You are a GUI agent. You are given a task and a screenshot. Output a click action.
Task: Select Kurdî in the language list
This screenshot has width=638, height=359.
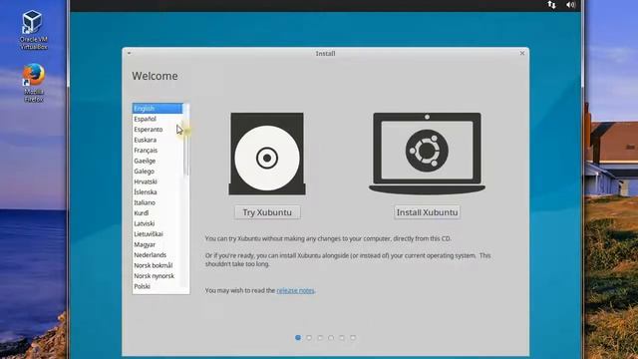(x=158, y=212)
